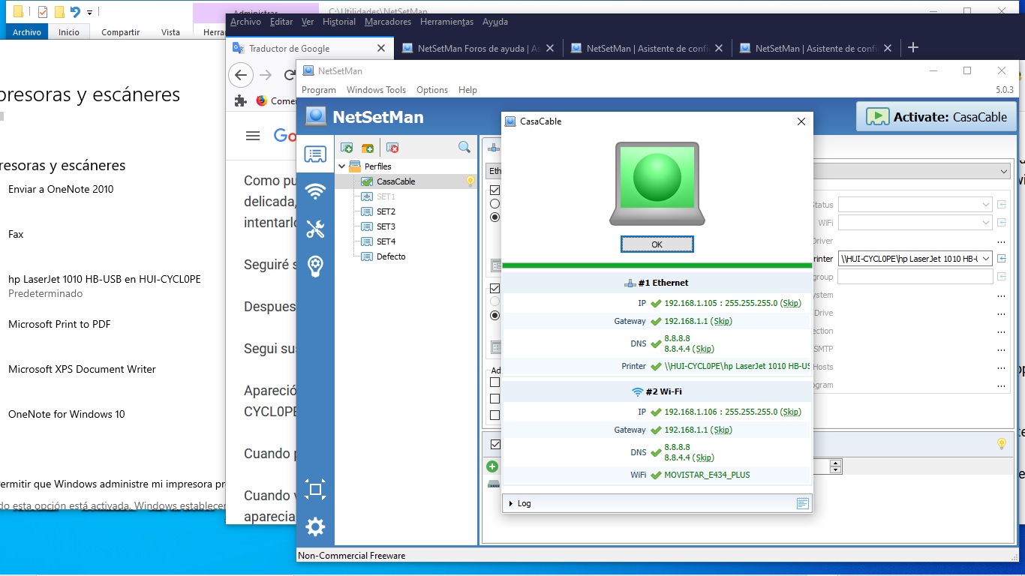Click the lightbulb hint in lower panel
Image resolution: width=1025 pixels, height=576 pixels.
[1001, 444]
